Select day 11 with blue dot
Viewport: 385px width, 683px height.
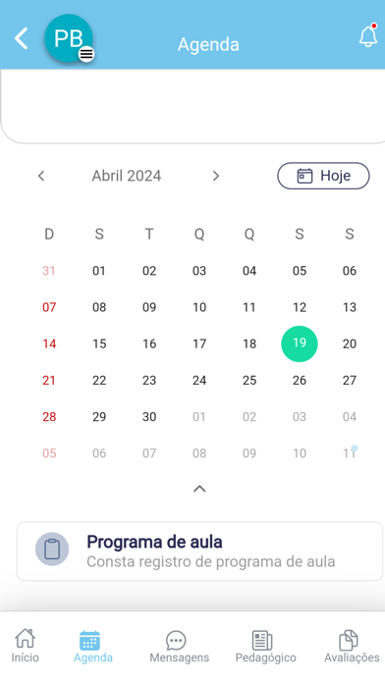350,453
